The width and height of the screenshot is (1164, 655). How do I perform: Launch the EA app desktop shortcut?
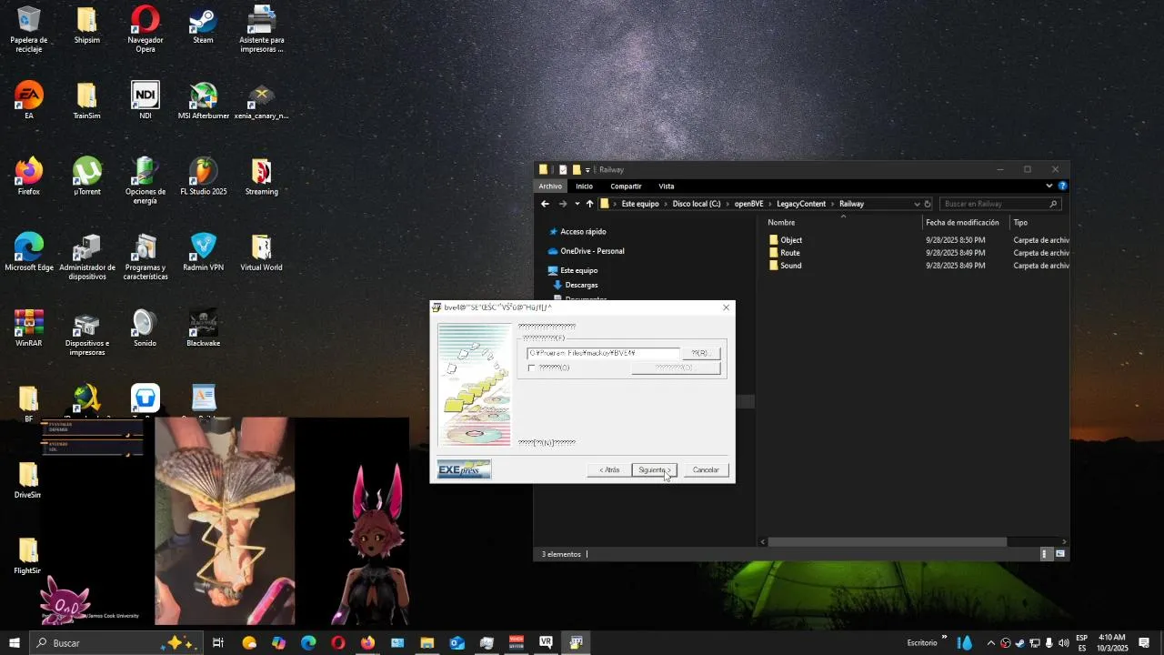coord(29,100)
